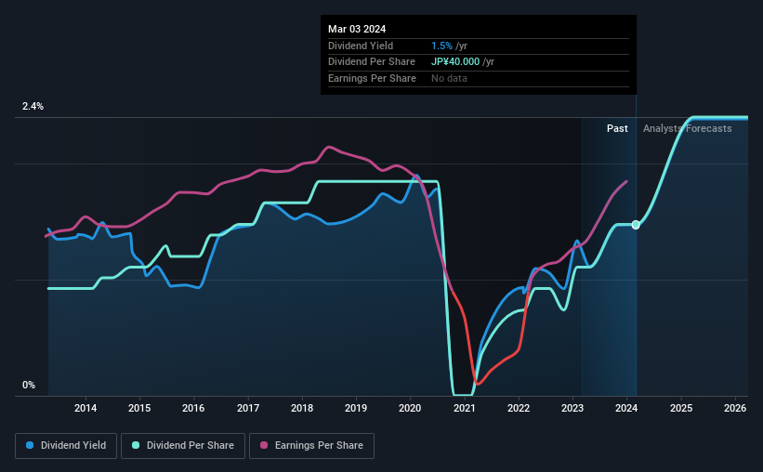Image resolution: width=763 pixels, height=472 pixels.
Task: Click the 2023 x-axis label
Action: pos(572,408)
